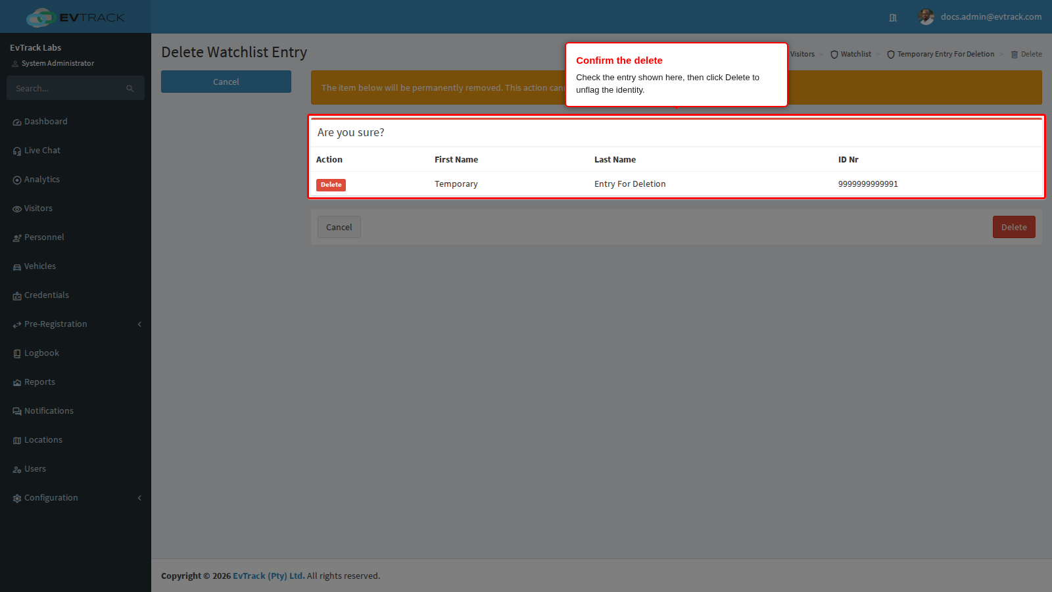Viewport: 1052px width, 592px height.
Task: Click the Visitors breadcrumb link
Action: click(802, 54)
